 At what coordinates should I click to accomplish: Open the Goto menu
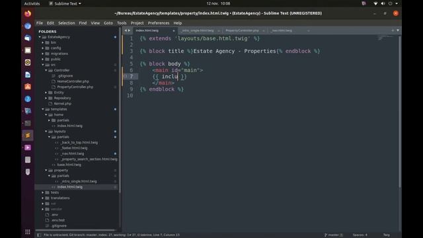[108, 23]
